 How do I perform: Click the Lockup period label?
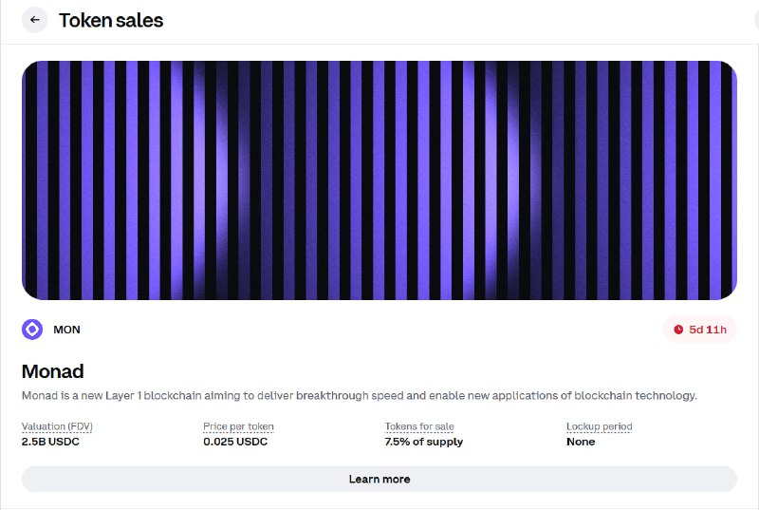pyautogui.click(x=599, y=426)
